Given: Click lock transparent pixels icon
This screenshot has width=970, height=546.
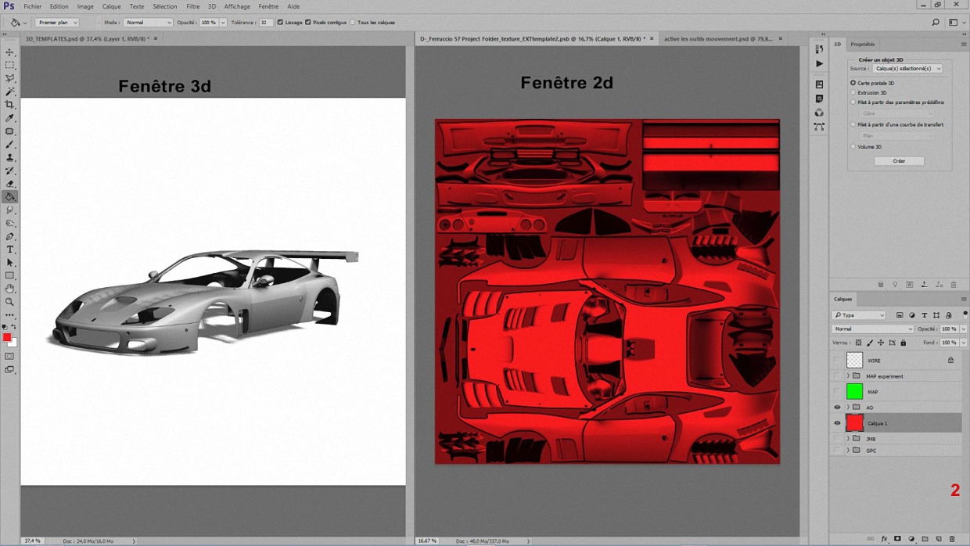Looking at the screenshot, I should 858,343.
